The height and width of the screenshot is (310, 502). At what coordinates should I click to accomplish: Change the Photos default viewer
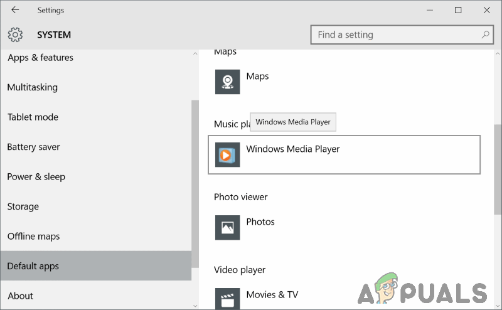pos(260,222)
